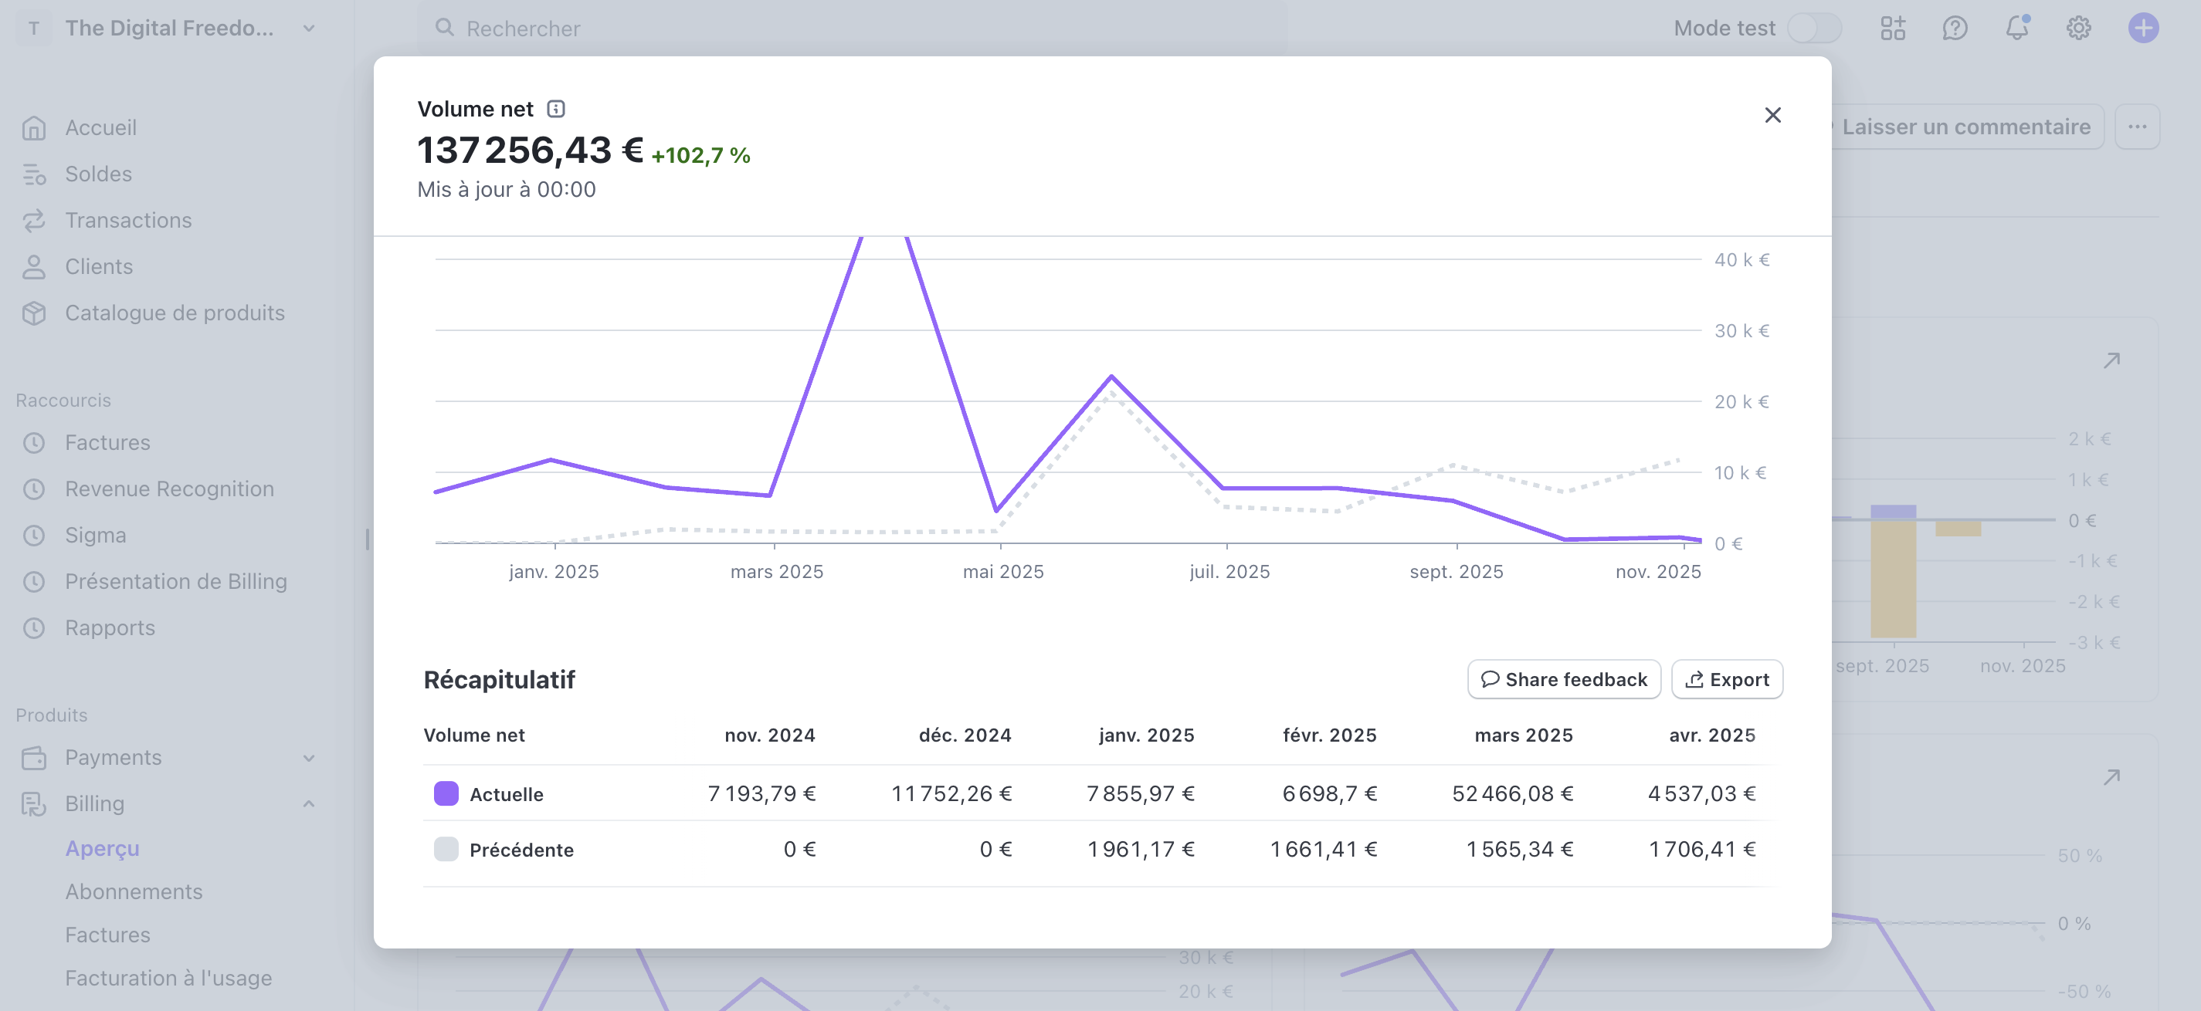Open the settings gear icon
Screen dimensions: 2201x1011
pos(2078,29)
